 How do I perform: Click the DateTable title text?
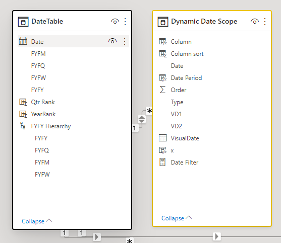[47, 21]
